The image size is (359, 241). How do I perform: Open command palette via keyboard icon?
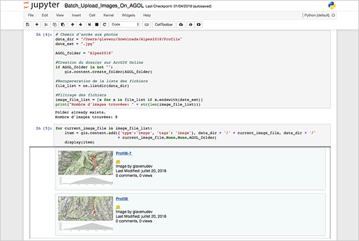(147, 25)
